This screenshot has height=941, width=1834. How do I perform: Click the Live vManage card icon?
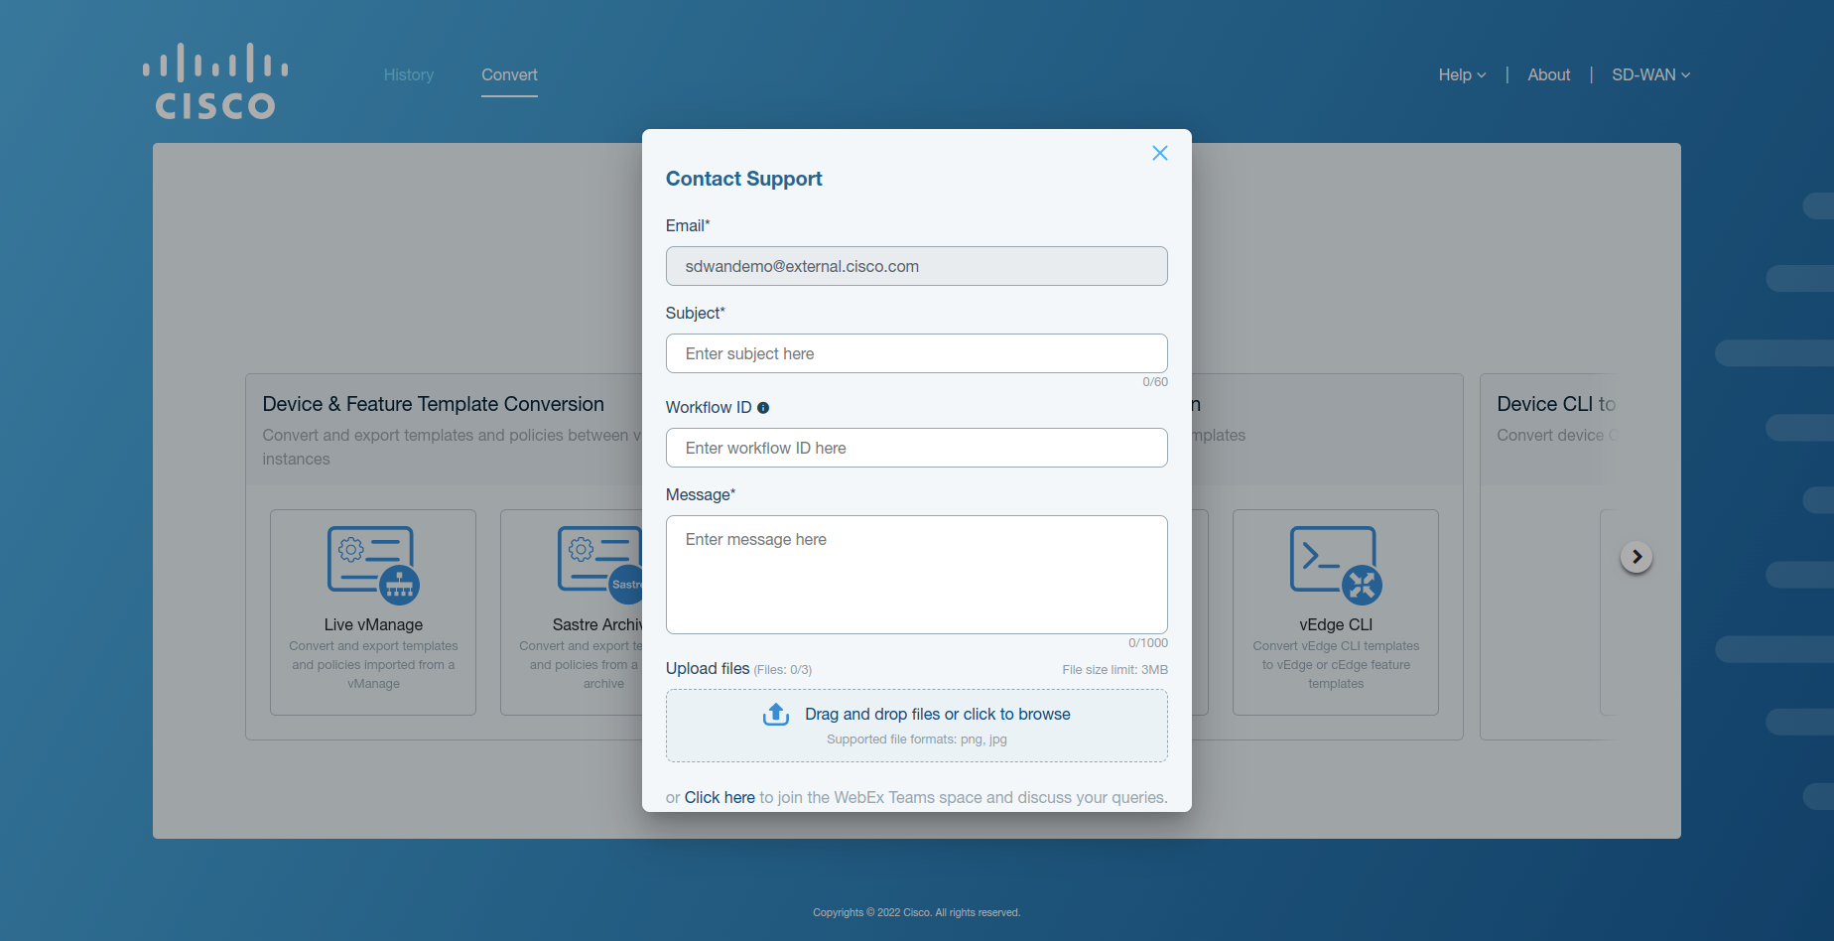click(373, 565)
